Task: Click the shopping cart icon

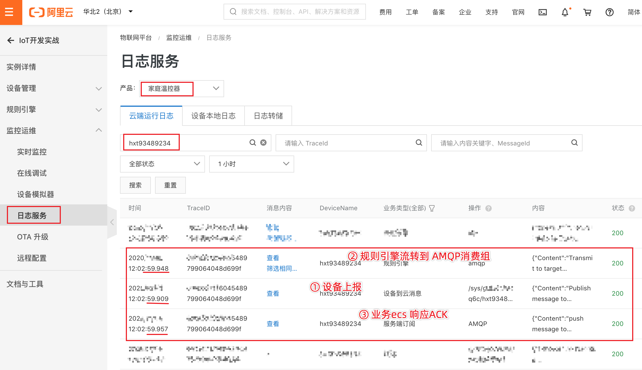Action: [x=587, y=12]
